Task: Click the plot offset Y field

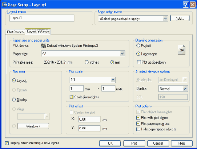Action: [89, 128]
